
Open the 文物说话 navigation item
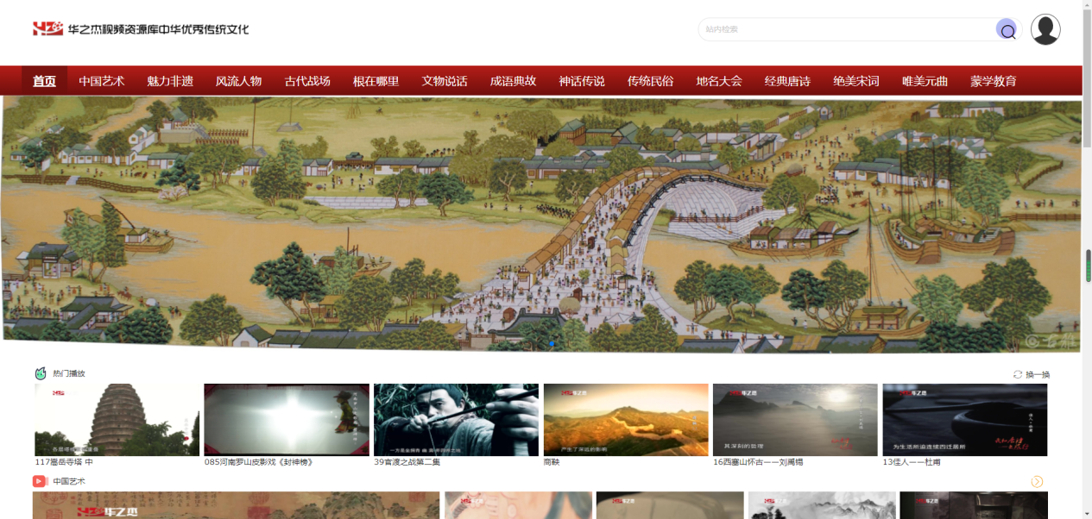(445, 81)
